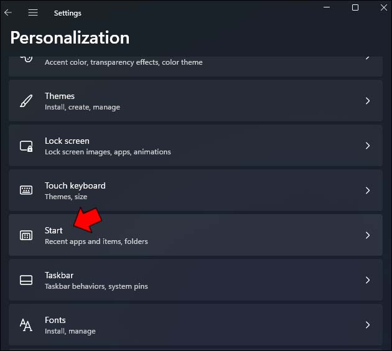Click the Touch keyboard icon
The image size is (392, 351).
[x=26, y=190]
